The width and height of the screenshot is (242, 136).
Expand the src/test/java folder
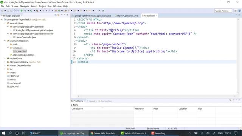[x=5, y=59]
